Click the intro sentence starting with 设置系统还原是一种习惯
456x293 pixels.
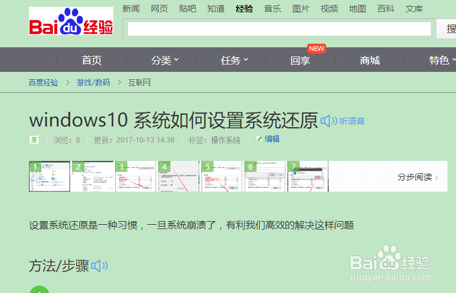pos(191,225)
